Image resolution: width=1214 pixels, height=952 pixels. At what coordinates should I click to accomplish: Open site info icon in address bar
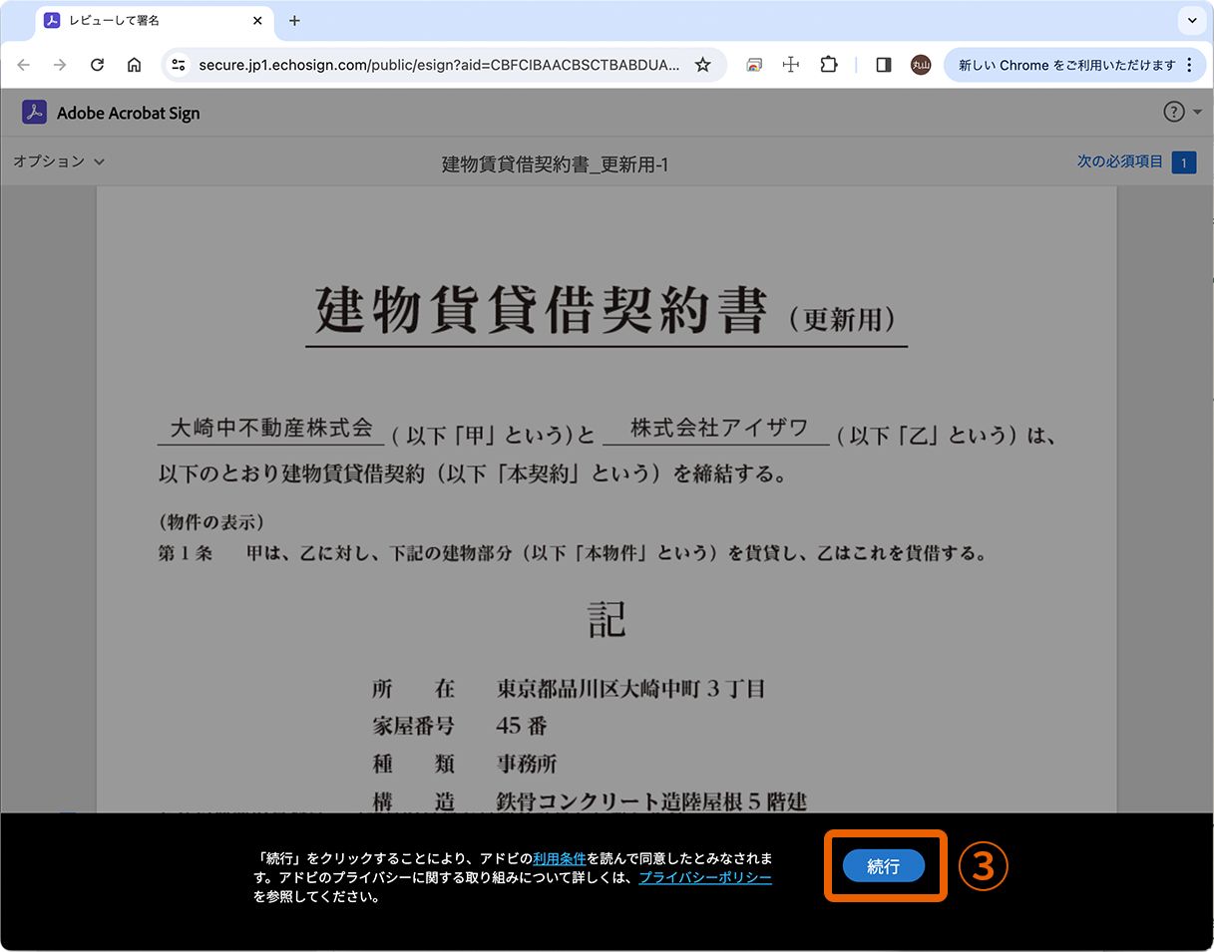178,65
